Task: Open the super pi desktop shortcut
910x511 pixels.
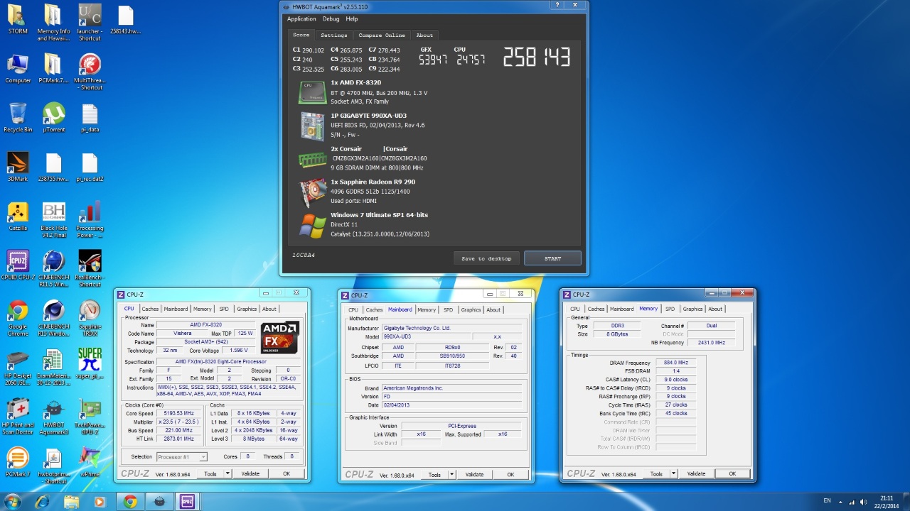Action: [x=90, y=364]
